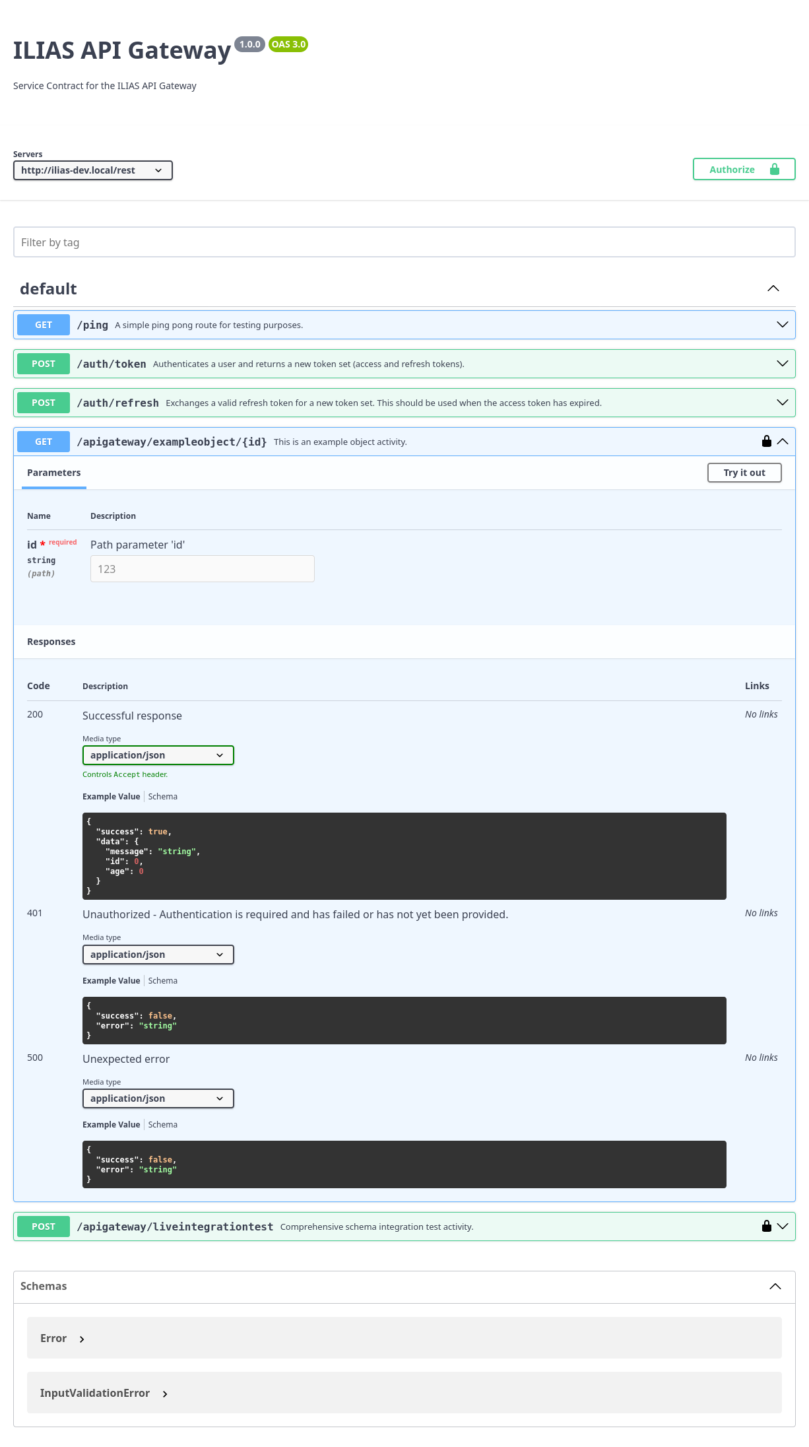The width and height of the screenshot is (809, 1447).
Task: Collapse the exampleobject/{id} operation chevron
Action: tap(783, 442)
